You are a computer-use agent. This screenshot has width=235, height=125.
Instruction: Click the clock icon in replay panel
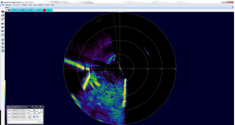click(x=37, y=117)
